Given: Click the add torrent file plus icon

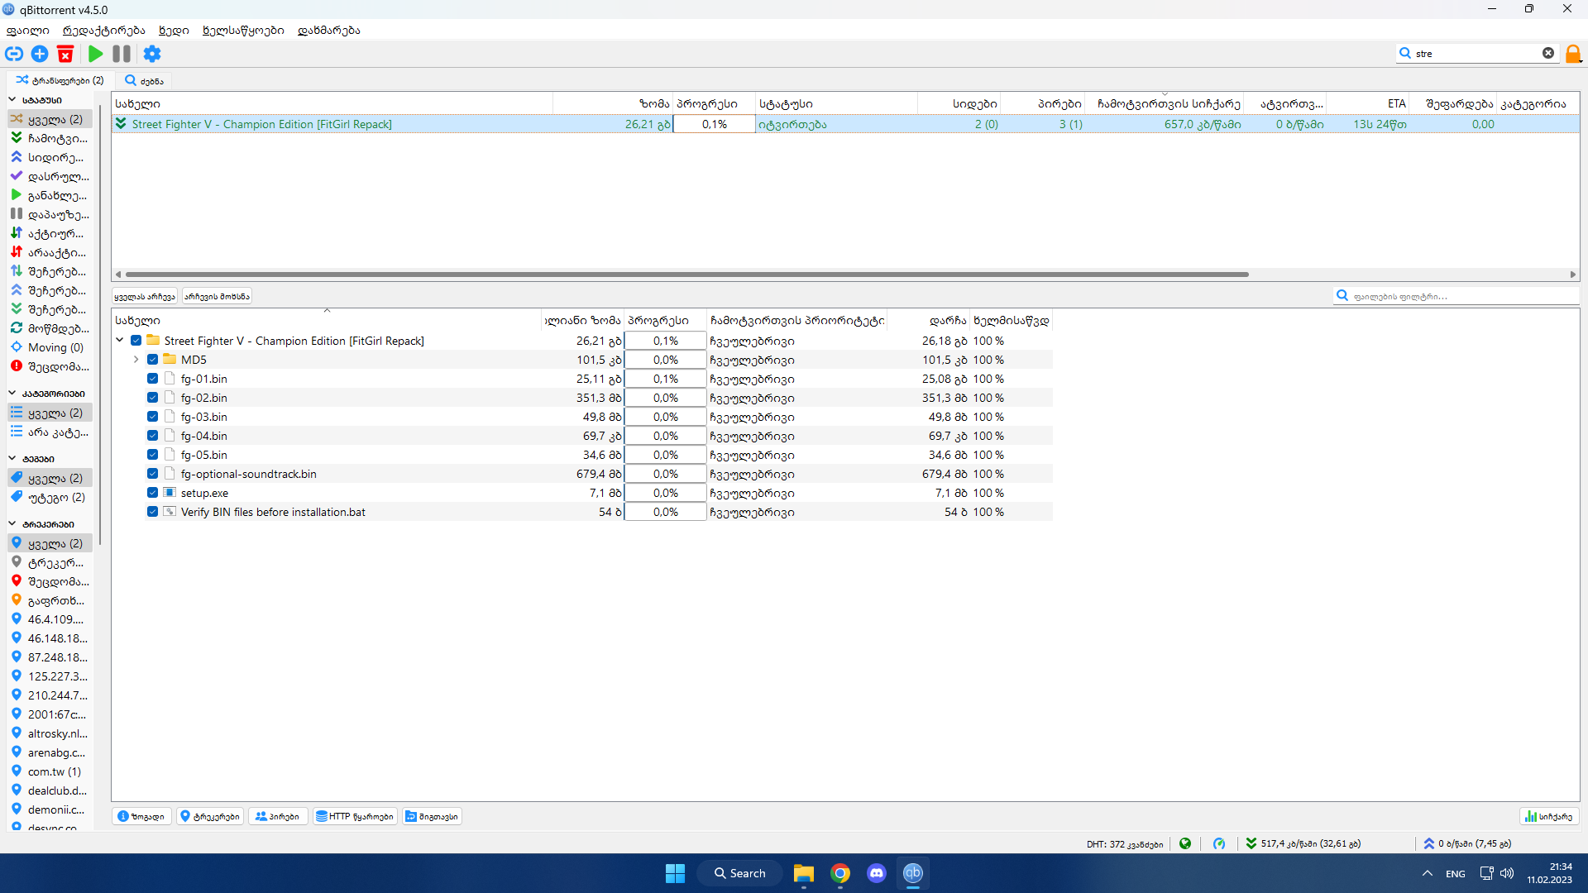Looking at the screenshot, I should coord(40,54).
